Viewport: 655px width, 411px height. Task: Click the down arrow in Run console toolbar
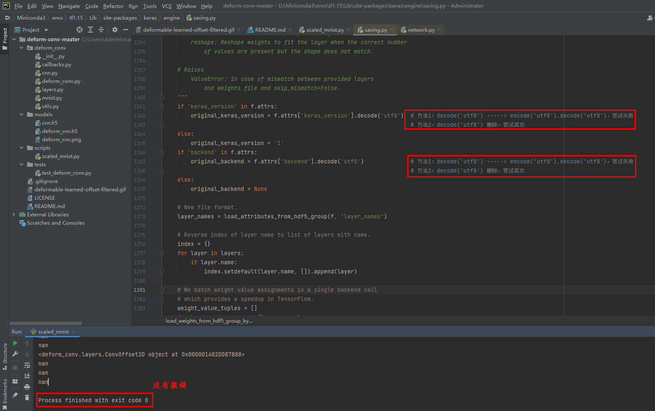(27, 354)
